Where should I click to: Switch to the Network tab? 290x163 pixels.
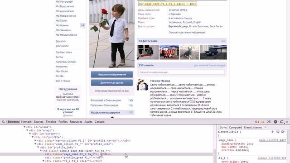click(26, 122)
